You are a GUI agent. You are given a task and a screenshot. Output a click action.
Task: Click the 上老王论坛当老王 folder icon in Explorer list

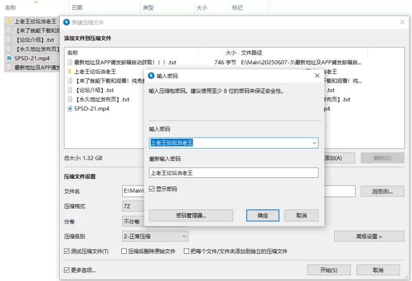click(9, 21)
